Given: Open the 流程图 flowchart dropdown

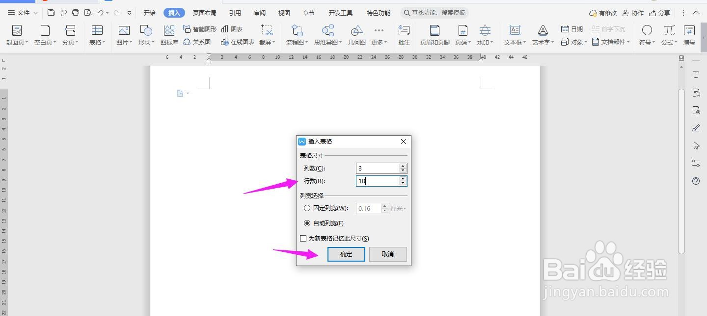Looking at the screenshot, I should [x=297, y=35].
